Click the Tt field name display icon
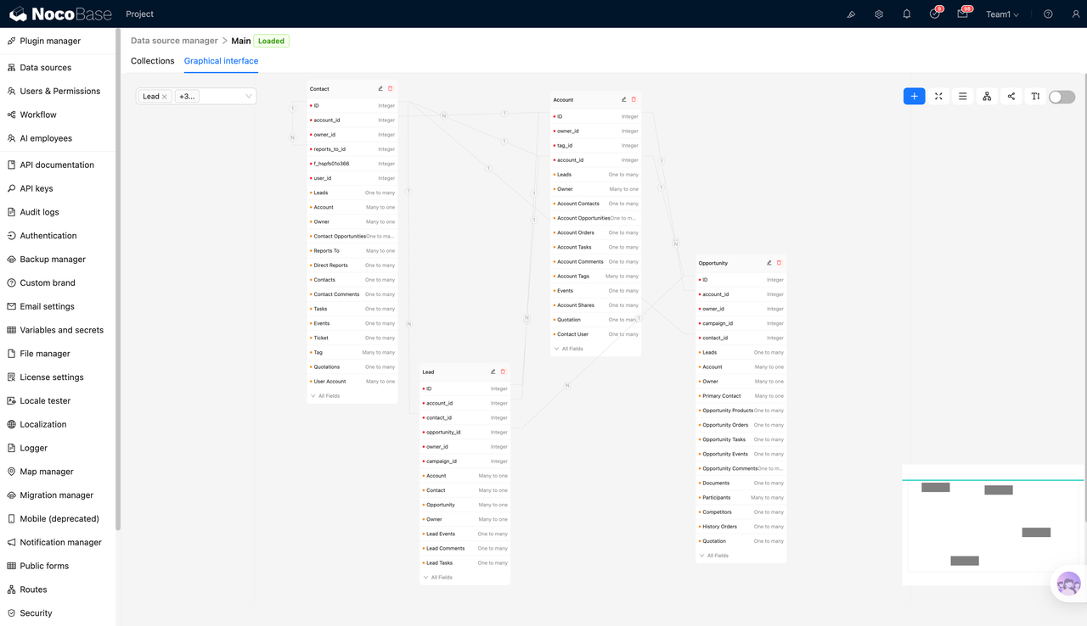Screen dimensions: 1087x626 point(1035,96)
